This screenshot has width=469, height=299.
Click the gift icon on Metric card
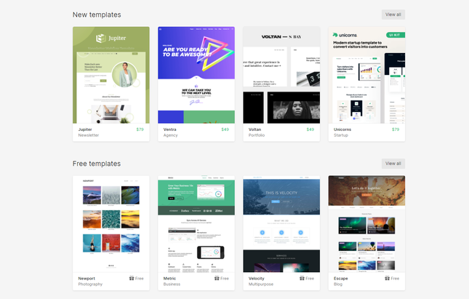217,278
